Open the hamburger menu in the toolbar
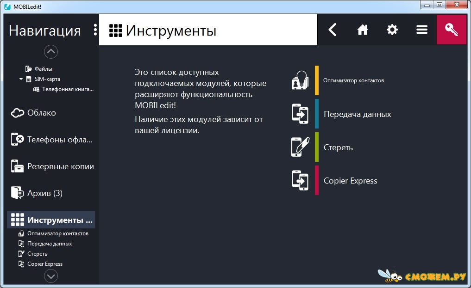Viewport: 471px width, 288px height. [x=422, y=30]
